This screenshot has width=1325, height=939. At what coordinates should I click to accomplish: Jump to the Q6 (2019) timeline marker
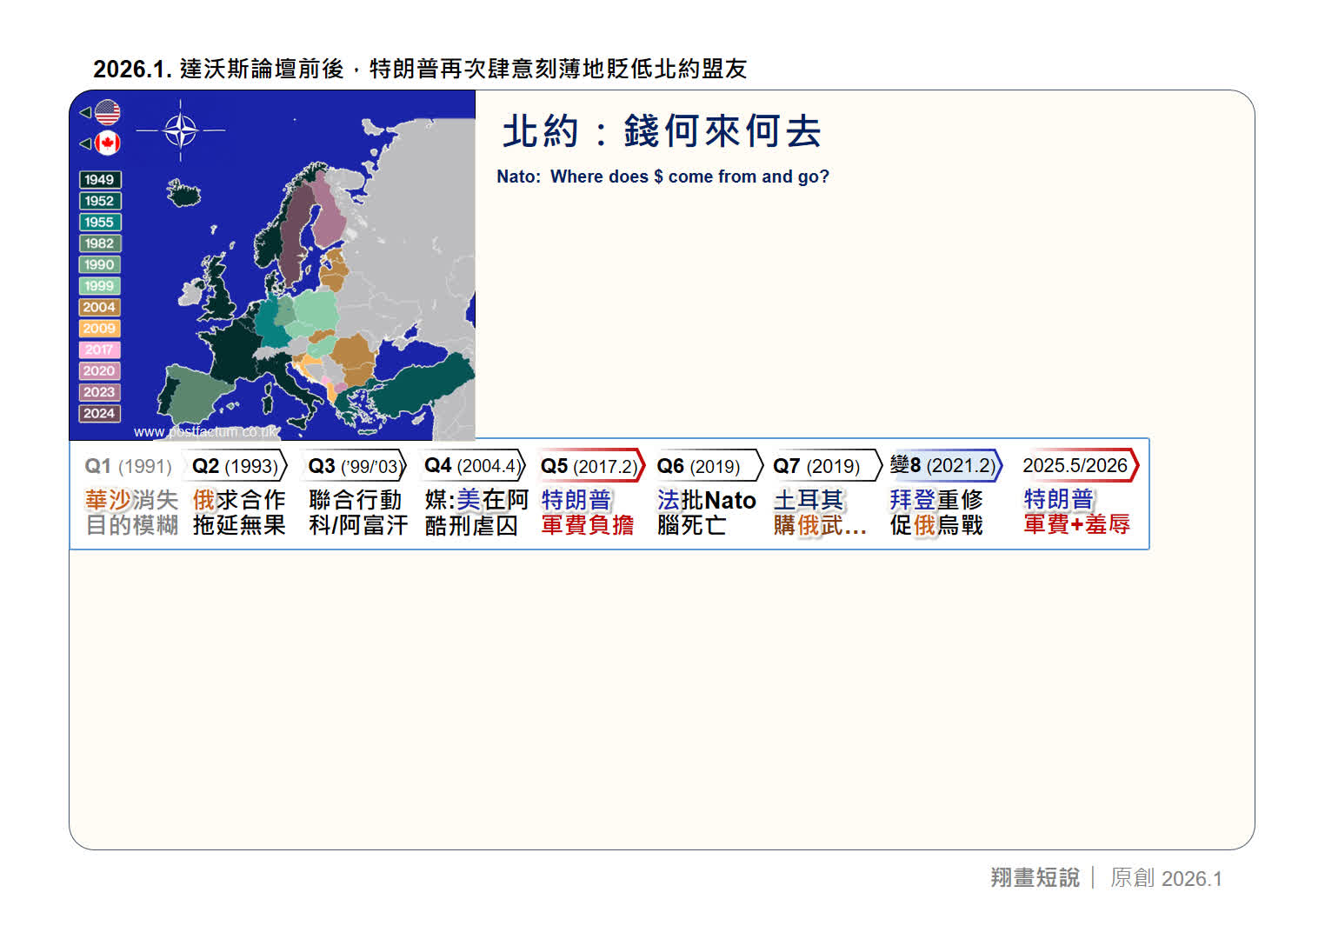click(x=706, y=467)
